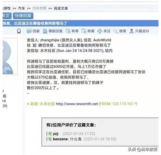
Task: Click the 转载 repost icon
Action: (x=84, y=31)
